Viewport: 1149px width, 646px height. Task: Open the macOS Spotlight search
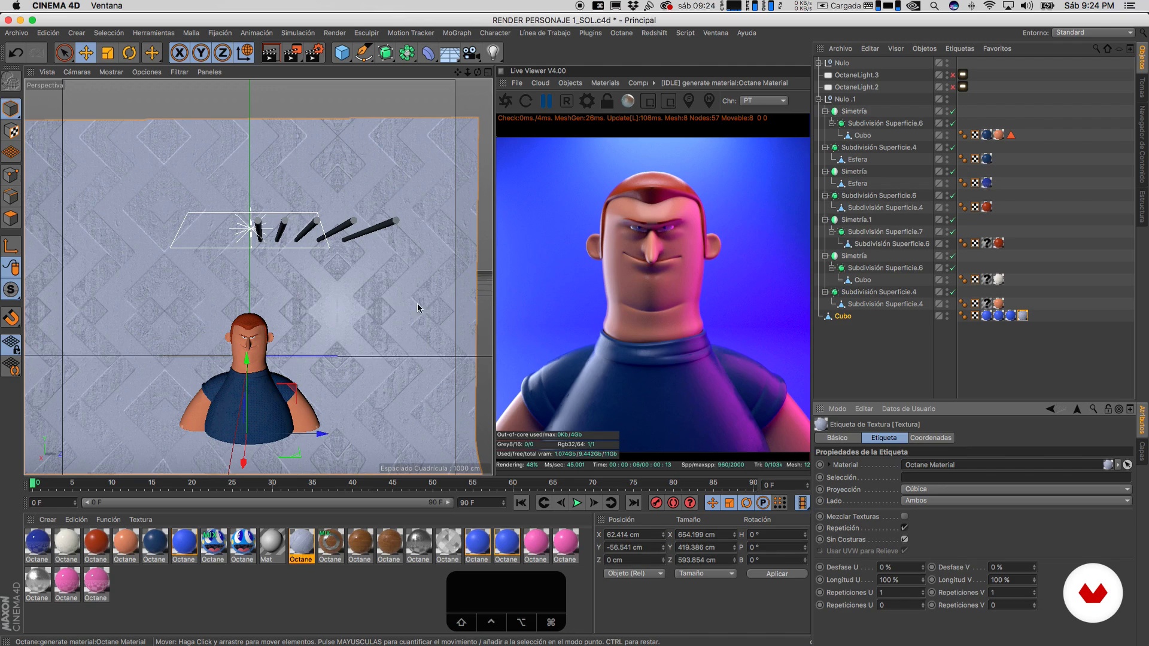[x=934, y=6]
